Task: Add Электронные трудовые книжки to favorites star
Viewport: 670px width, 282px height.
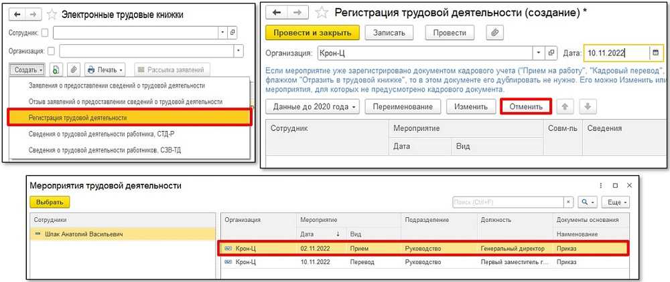Action: coord(51,14)
